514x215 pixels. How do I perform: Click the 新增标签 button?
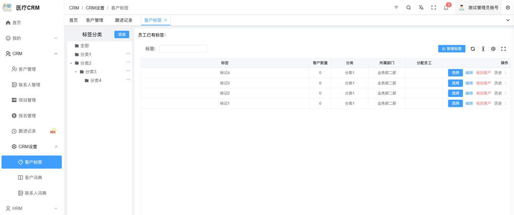pyautogui.click(x=452, y=49)
